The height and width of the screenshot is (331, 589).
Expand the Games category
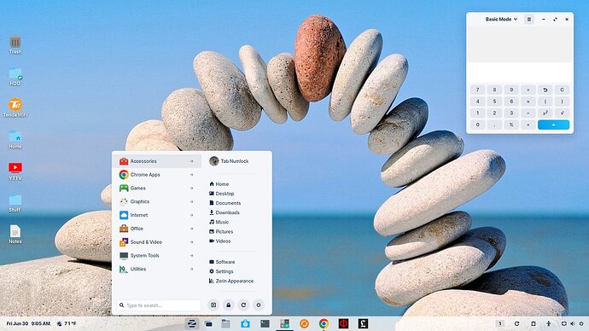tap(157, 188)
